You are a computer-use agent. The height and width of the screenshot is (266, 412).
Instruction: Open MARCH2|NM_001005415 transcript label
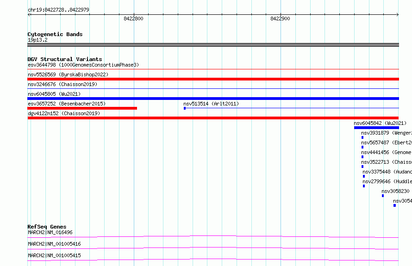coord(54,255)
